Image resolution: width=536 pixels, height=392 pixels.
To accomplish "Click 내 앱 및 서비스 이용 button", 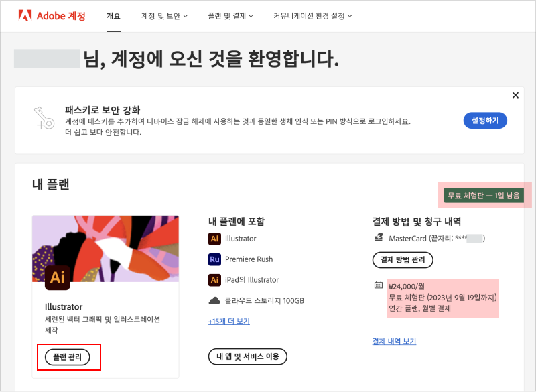I will (247, 356).
